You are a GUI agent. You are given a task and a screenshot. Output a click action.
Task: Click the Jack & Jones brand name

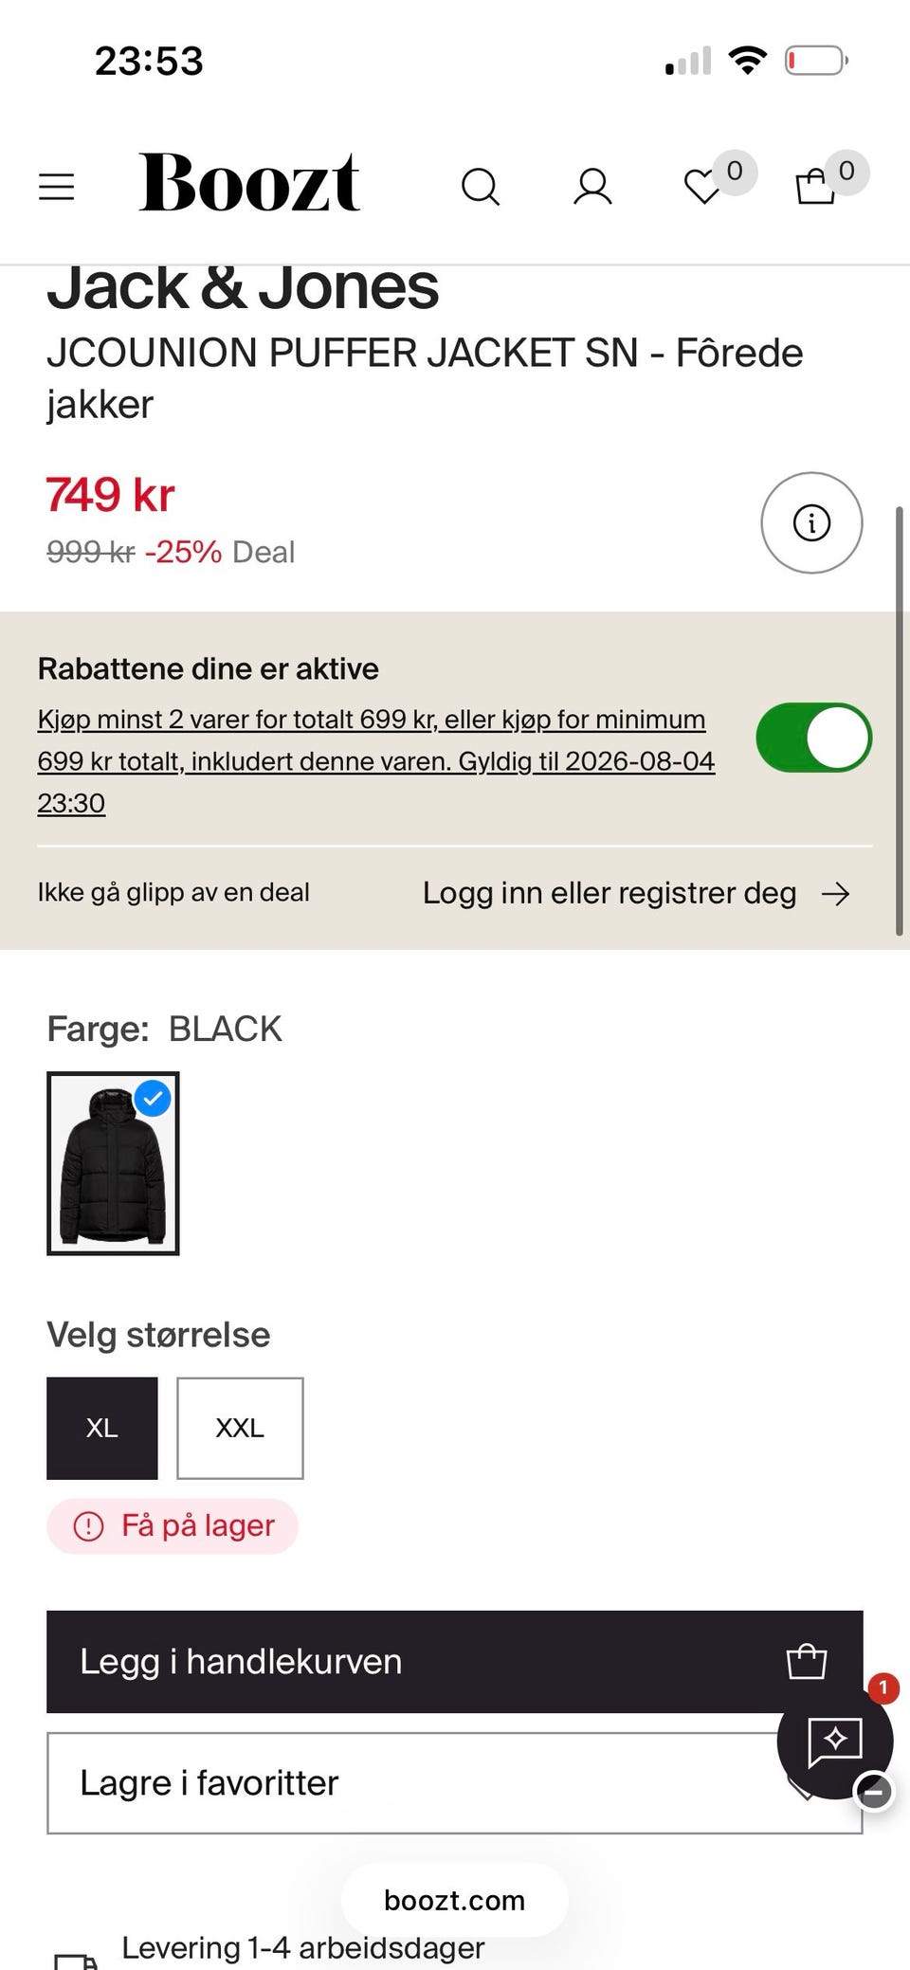(x=243, y=287)
